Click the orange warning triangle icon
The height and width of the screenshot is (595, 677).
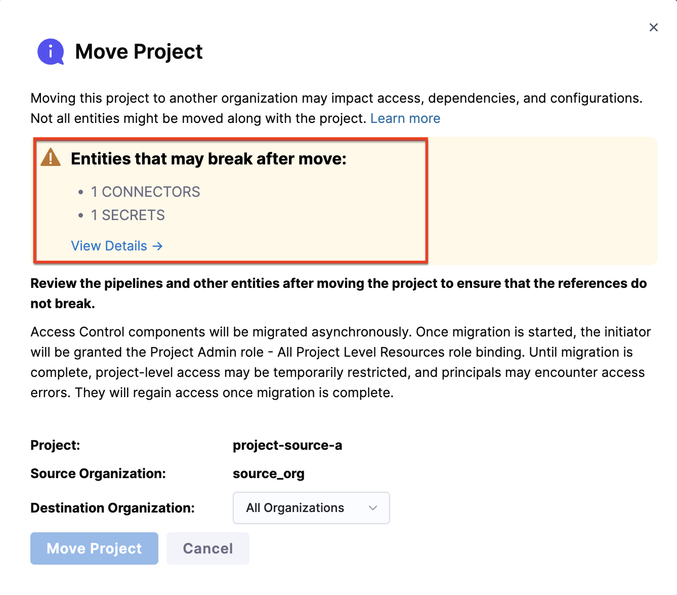[51, 158]
